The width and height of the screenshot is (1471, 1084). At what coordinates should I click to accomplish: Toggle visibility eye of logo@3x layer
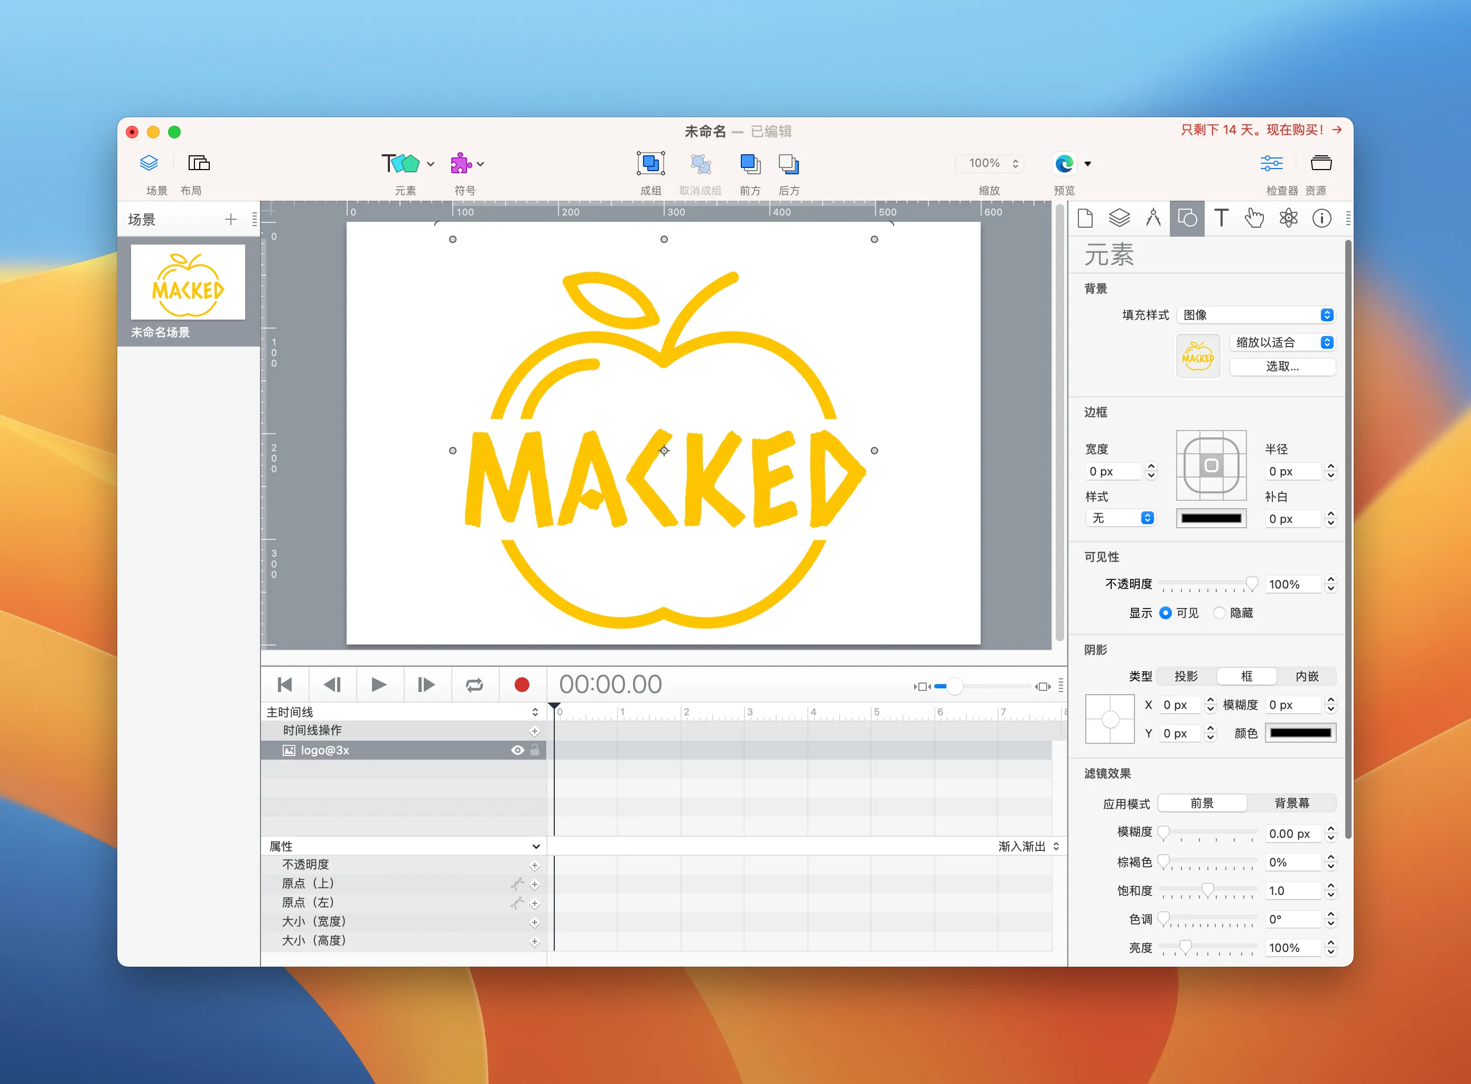click(x=517, y=750)
